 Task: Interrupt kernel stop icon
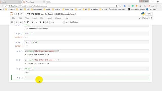44,22
